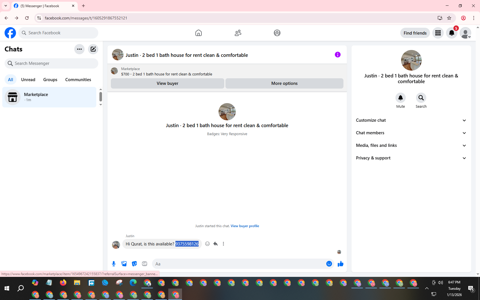Open the system volume control icon
480x300 pixels.
pos(441,283)
